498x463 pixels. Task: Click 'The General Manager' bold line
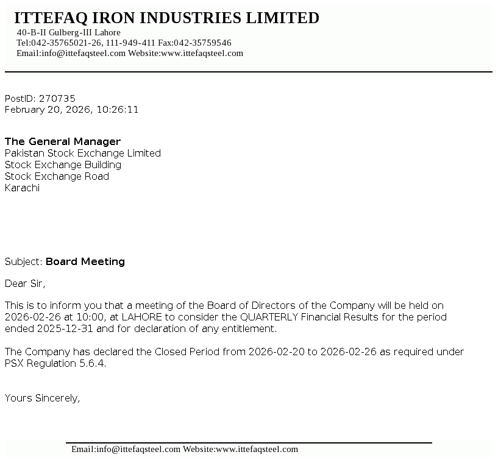click(63, 141)
